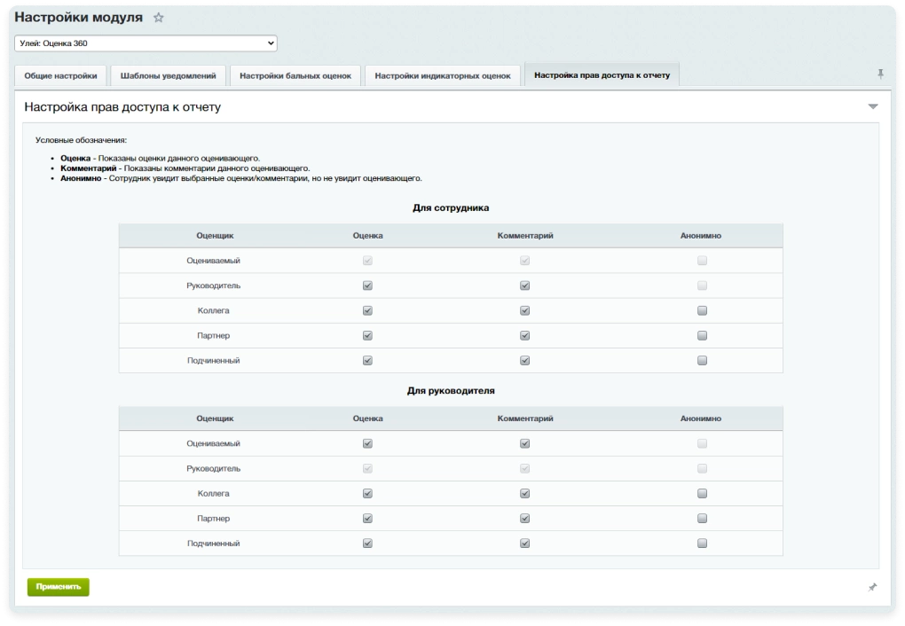The width and height of the screenshot is (905, 626).
Task: Add page to favorites with star icon
Action: coord(158,18)
